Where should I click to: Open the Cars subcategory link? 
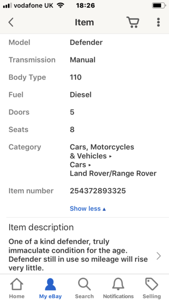point(78,165)
